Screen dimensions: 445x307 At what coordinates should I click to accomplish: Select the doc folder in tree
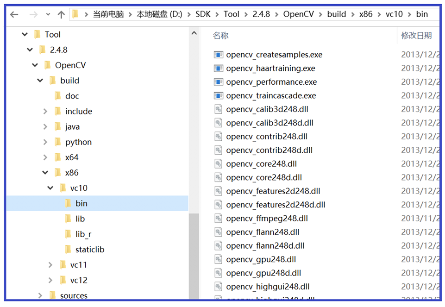72,96
